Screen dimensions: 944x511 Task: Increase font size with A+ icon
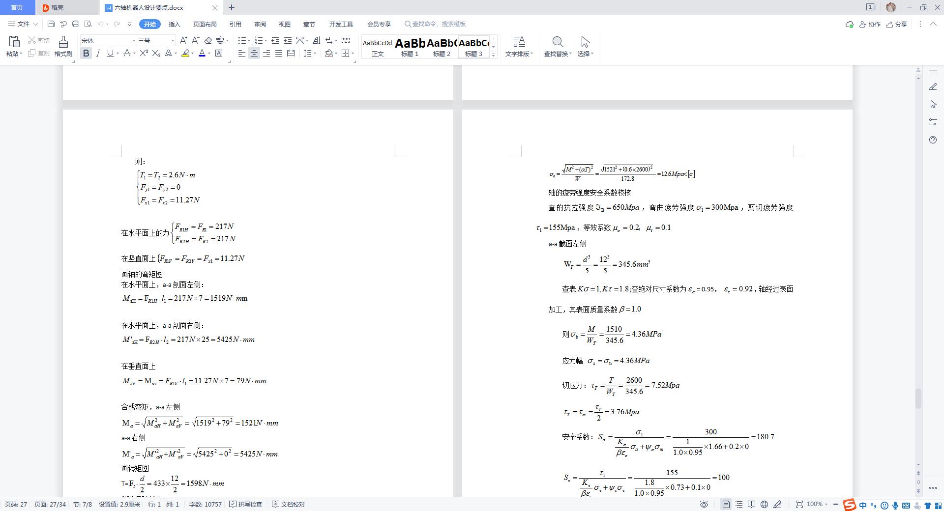pyautogui.click(x=183, y=40)
